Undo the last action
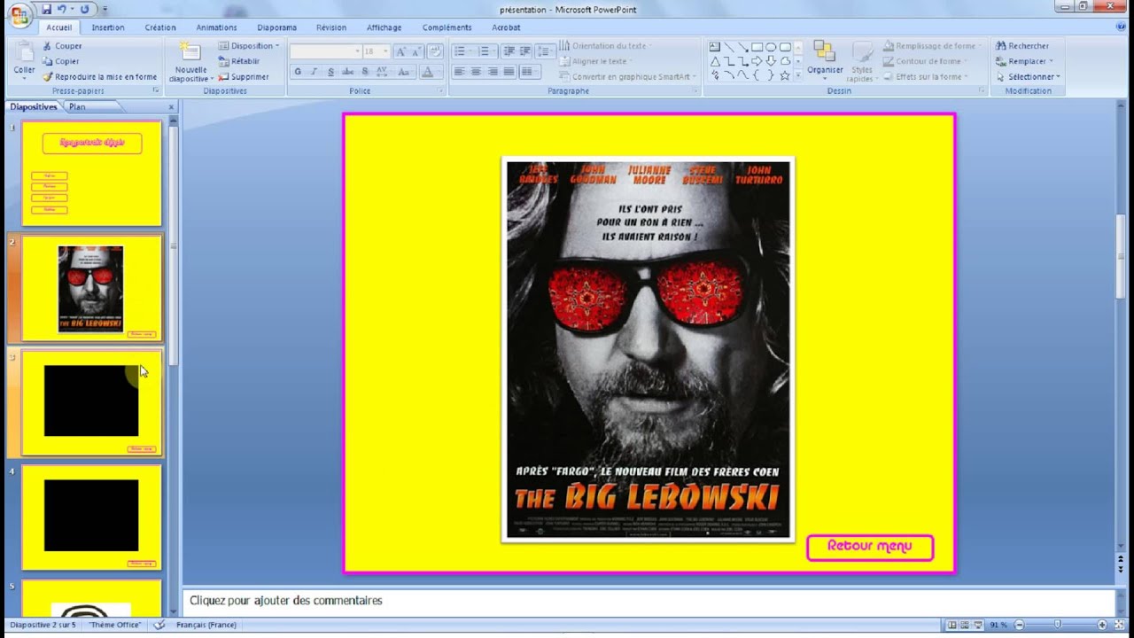 tap(62, 10)
